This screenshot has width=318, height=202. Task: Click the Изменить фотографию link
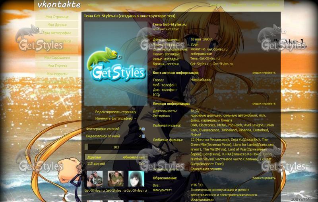pos(114,118)
